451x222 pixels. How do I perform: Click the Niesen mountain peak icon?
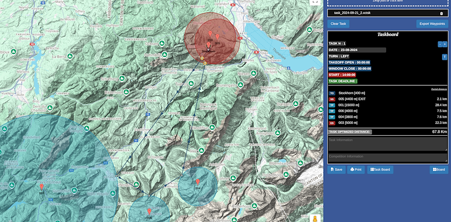[253, 73]
